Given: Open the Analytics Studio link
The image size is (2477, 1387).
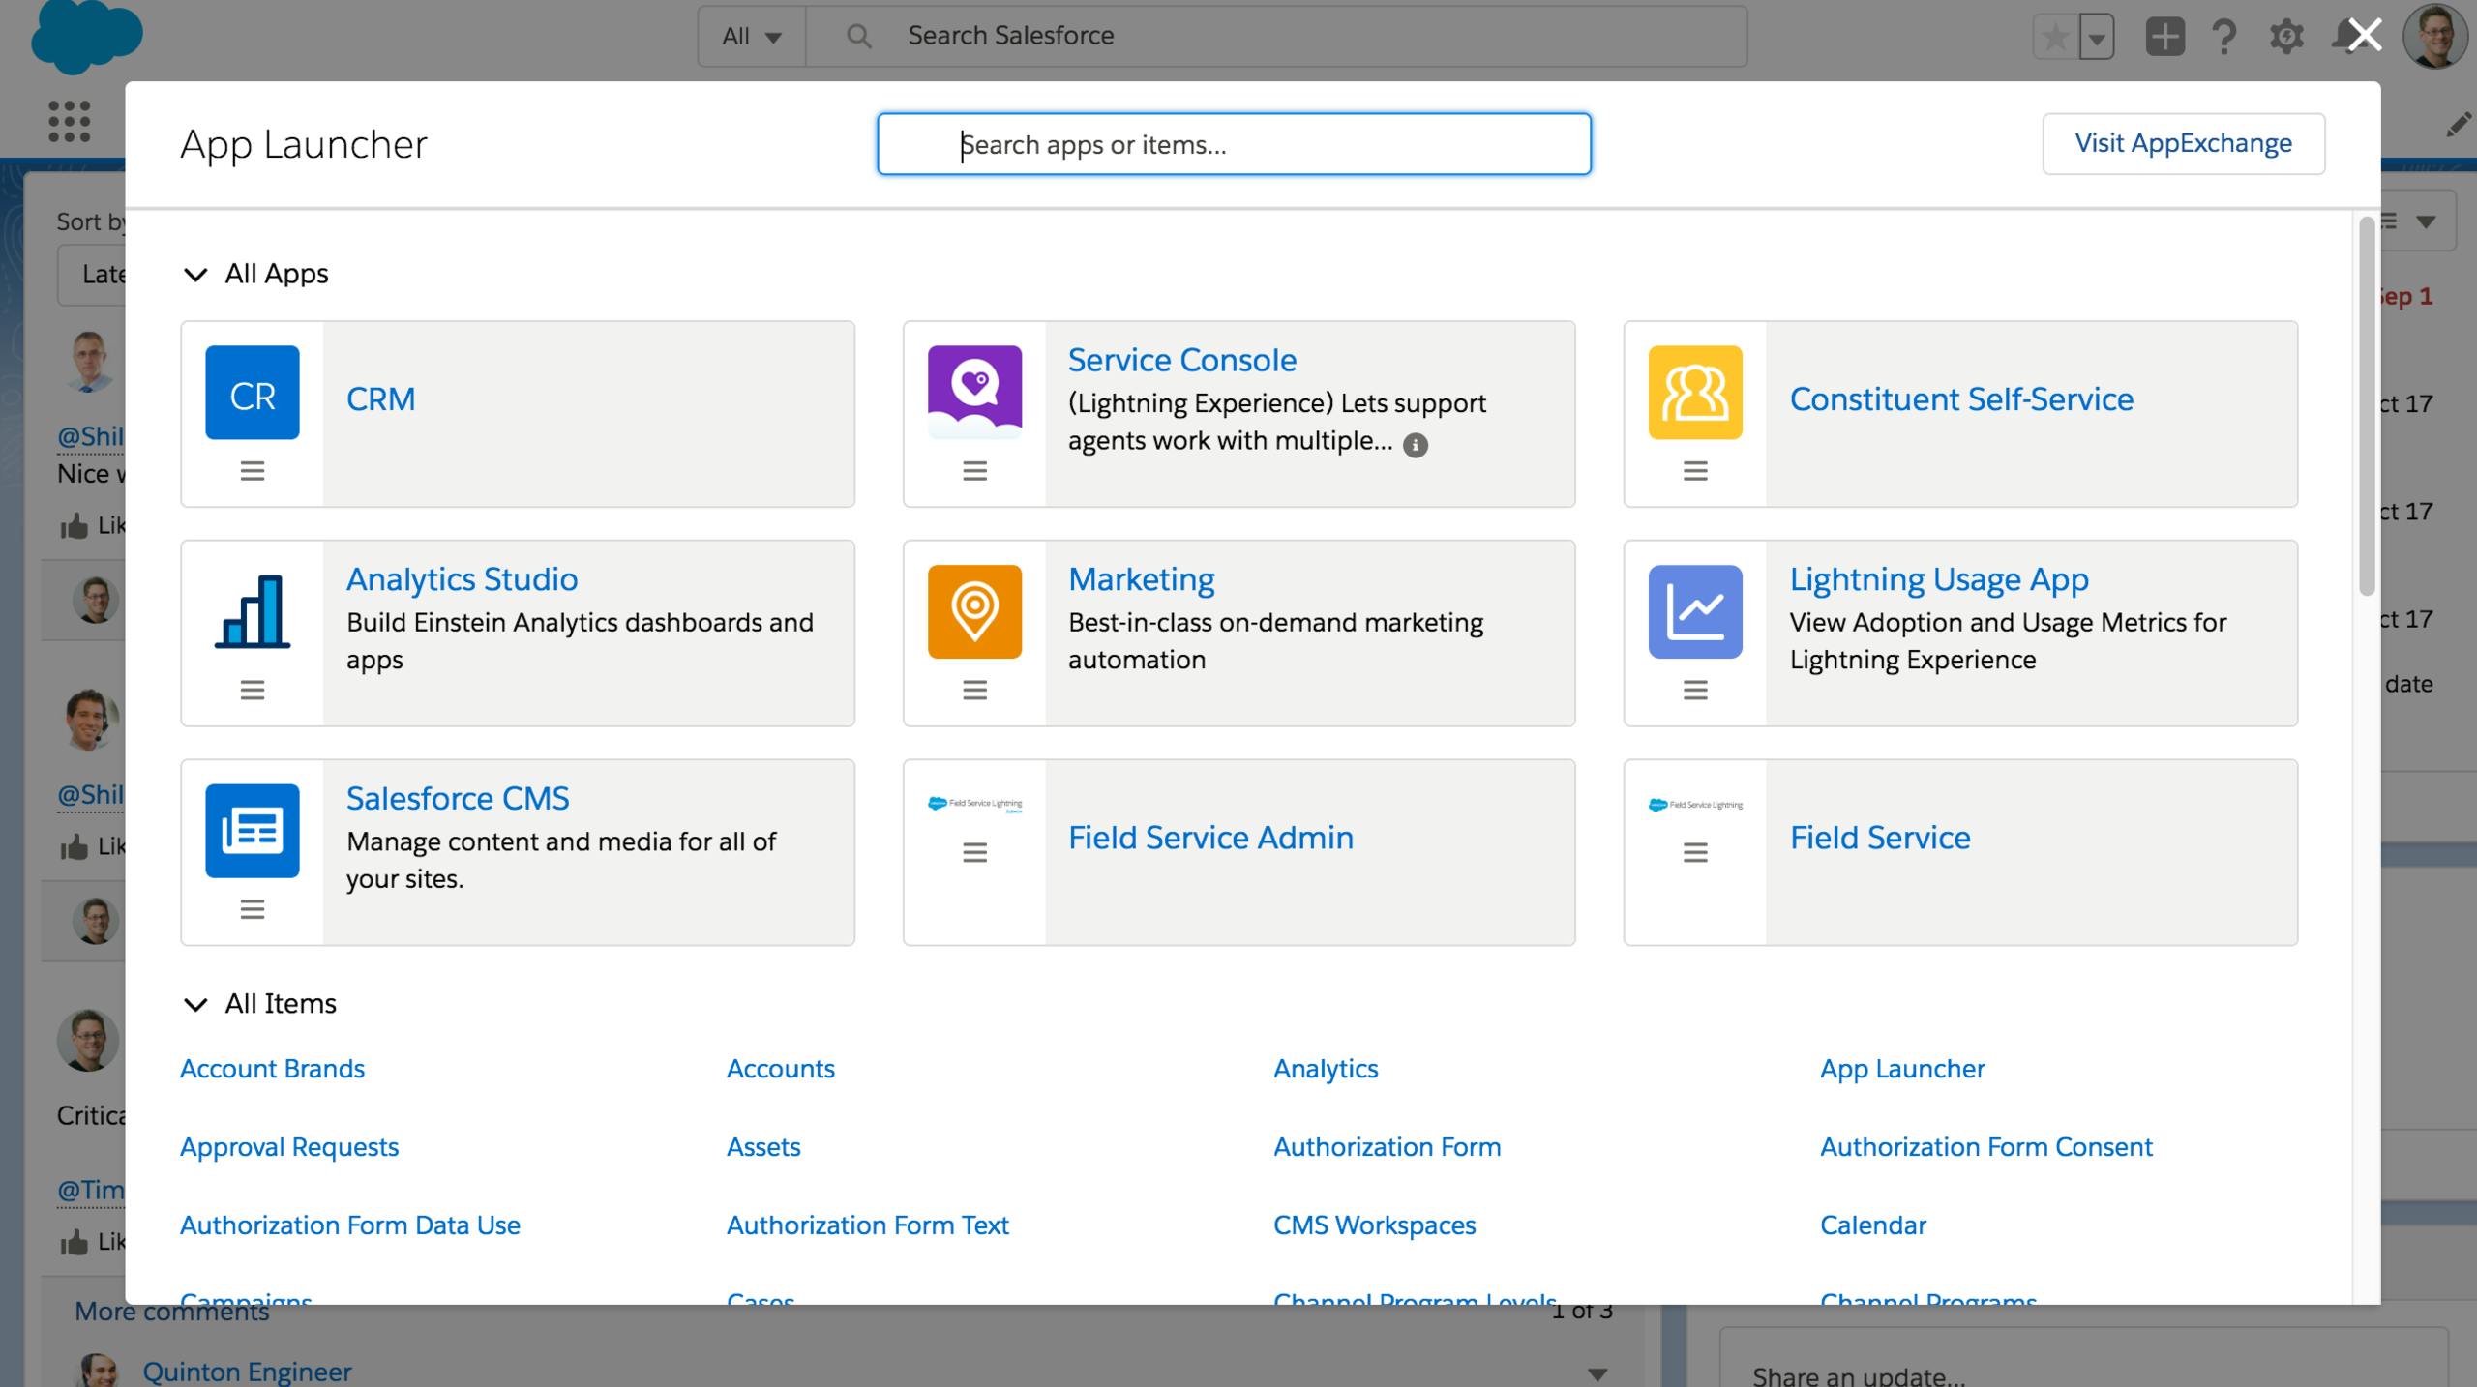Looking at the screenshot, I should (463, 578).
